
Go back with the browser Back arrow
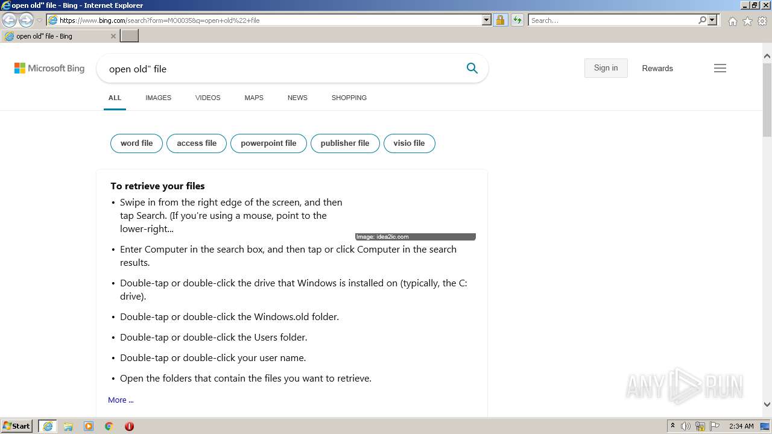[9, 20]
